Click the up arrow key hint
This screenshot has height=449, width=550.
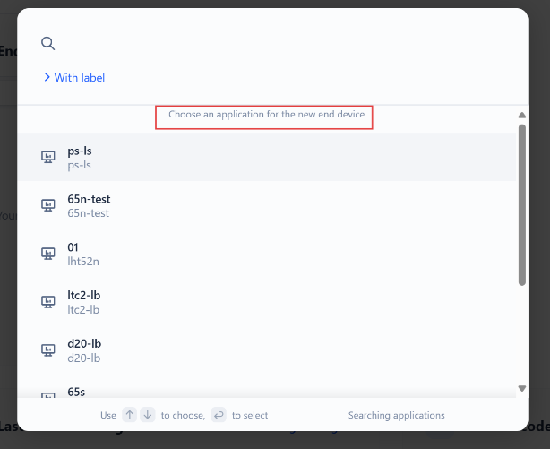[129, 415]
